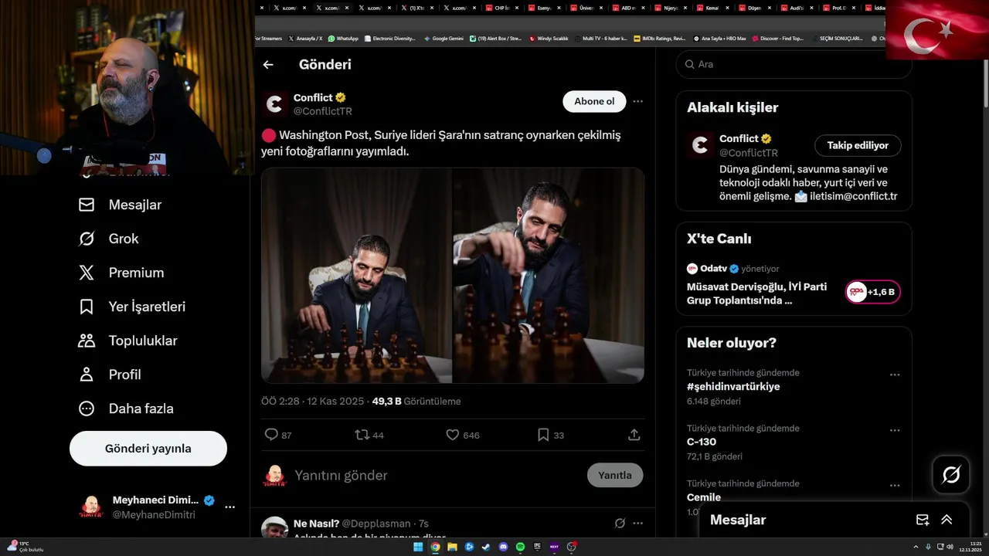Open more options on the Conflict post

tap(637, 101)
